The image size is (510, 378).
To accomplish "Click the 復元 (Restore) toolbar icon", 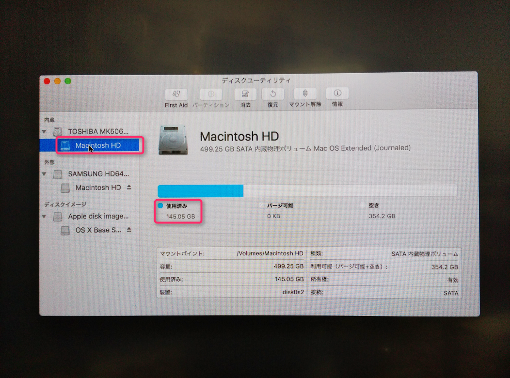I will tap(273, 94).
